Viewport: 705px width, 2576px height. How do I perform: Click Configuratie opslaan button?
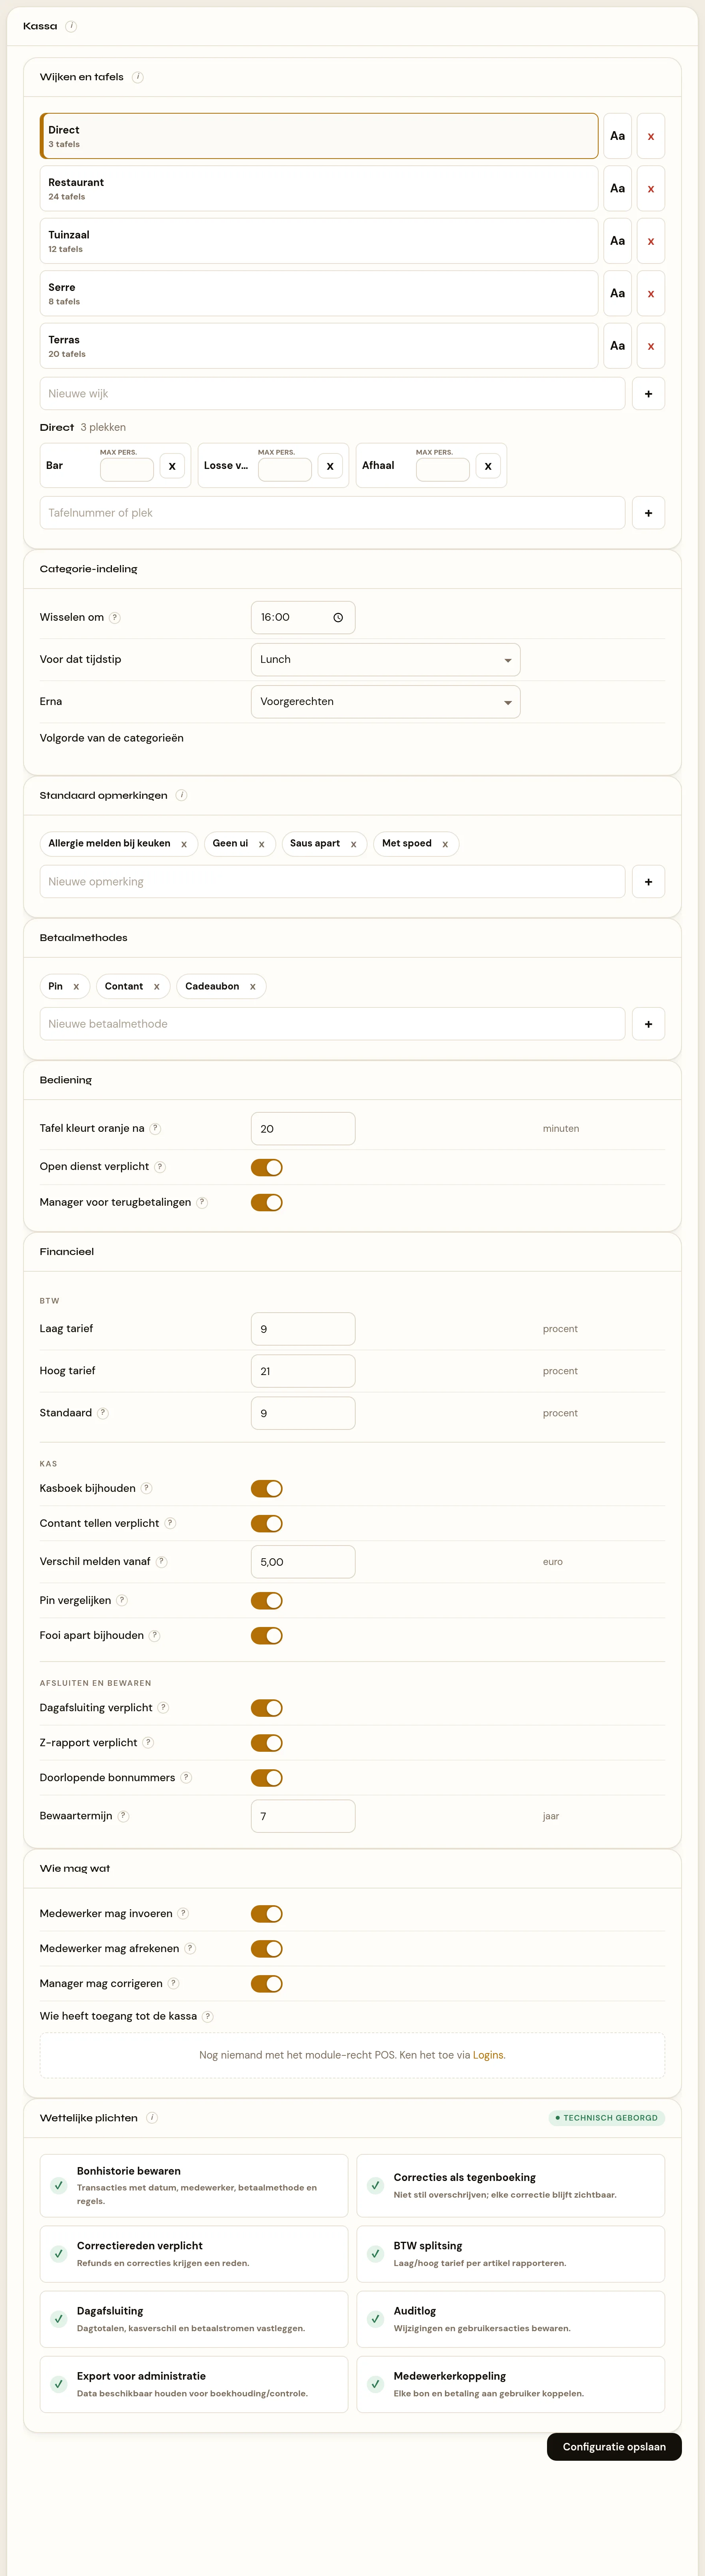tap(614, 2447)
